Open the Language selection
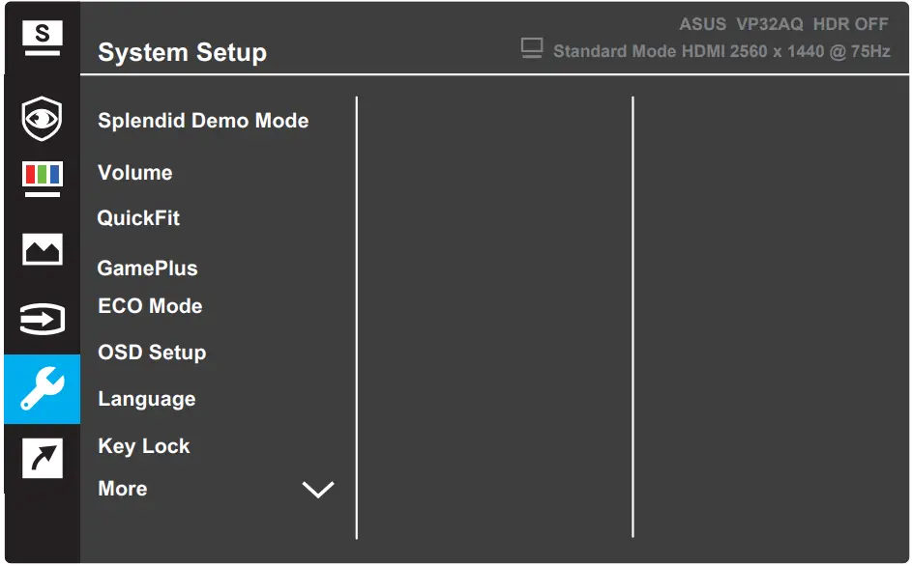This screenshot has width=912, height=566. pyautogui.click(x=146, y=398)
